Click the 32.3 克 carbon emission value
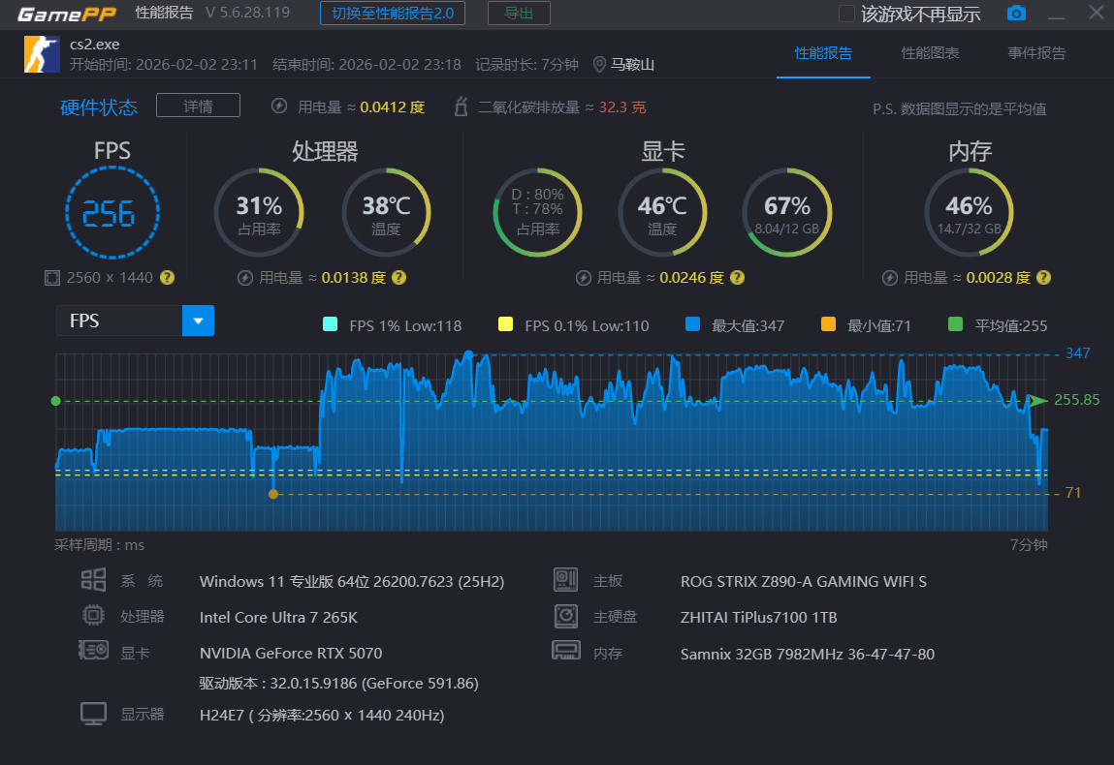 (x=622, y=107)
